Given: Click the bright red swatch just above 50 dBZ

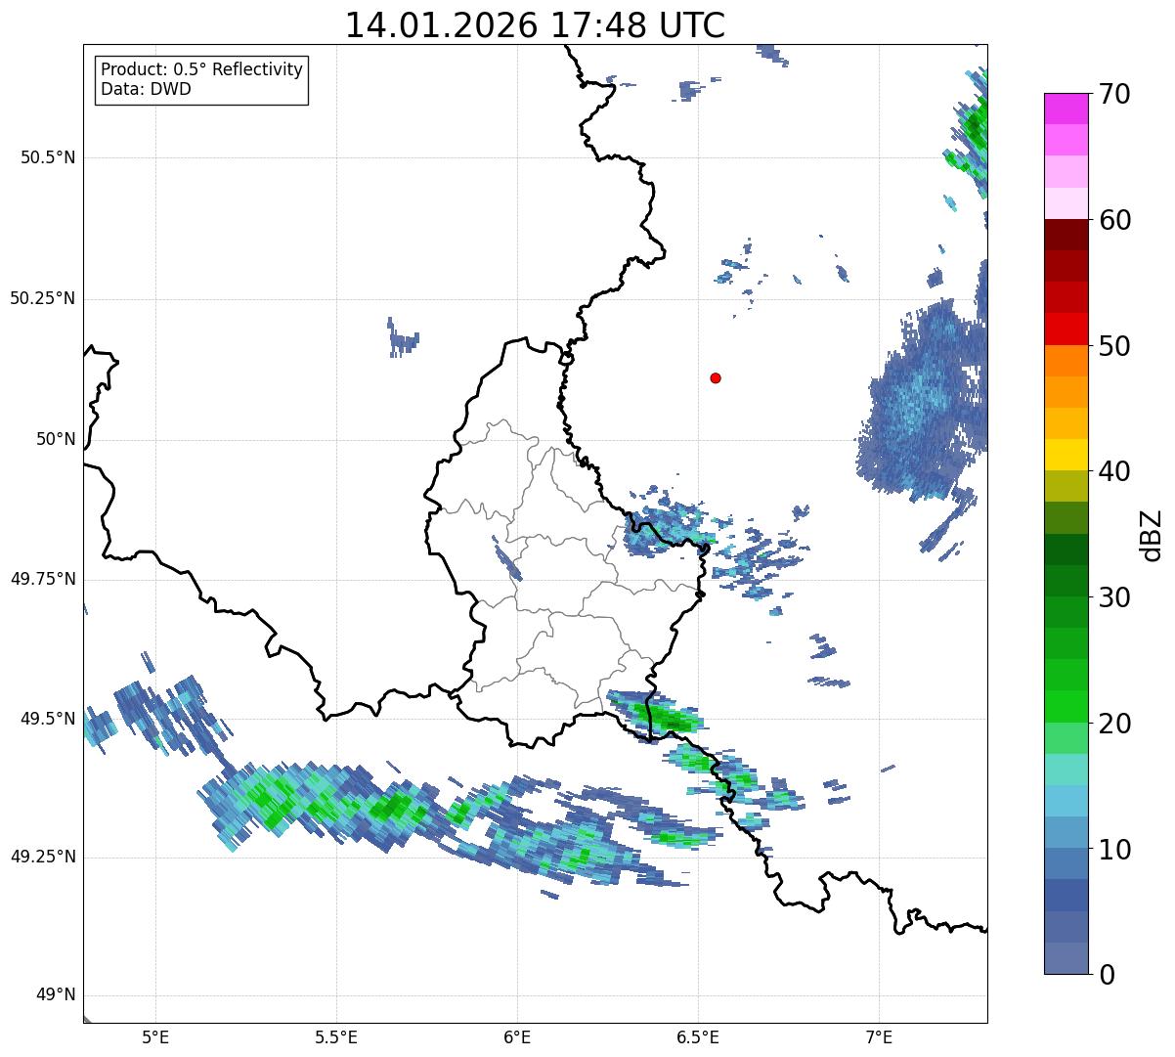Looking at the screenshot, I should [x=1066, y=330].
